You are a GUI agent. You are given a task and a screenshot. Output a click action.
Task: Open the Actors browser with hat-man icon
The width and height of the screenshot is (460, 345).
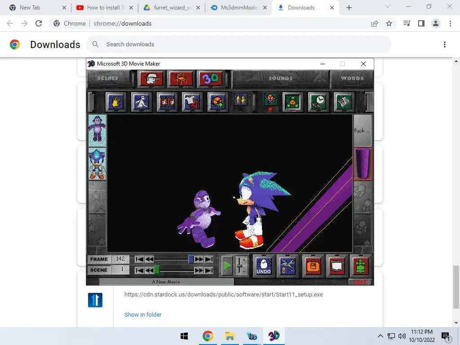pos(151,79)
